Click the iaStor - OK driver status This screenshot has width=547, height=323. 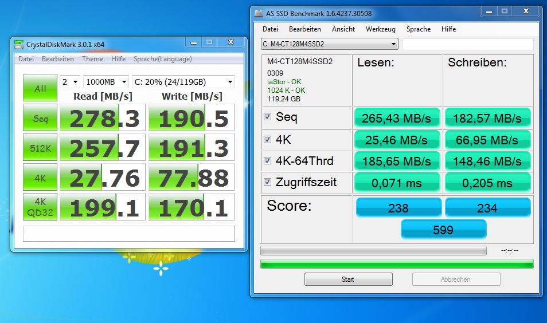click(x=284, y=81)
